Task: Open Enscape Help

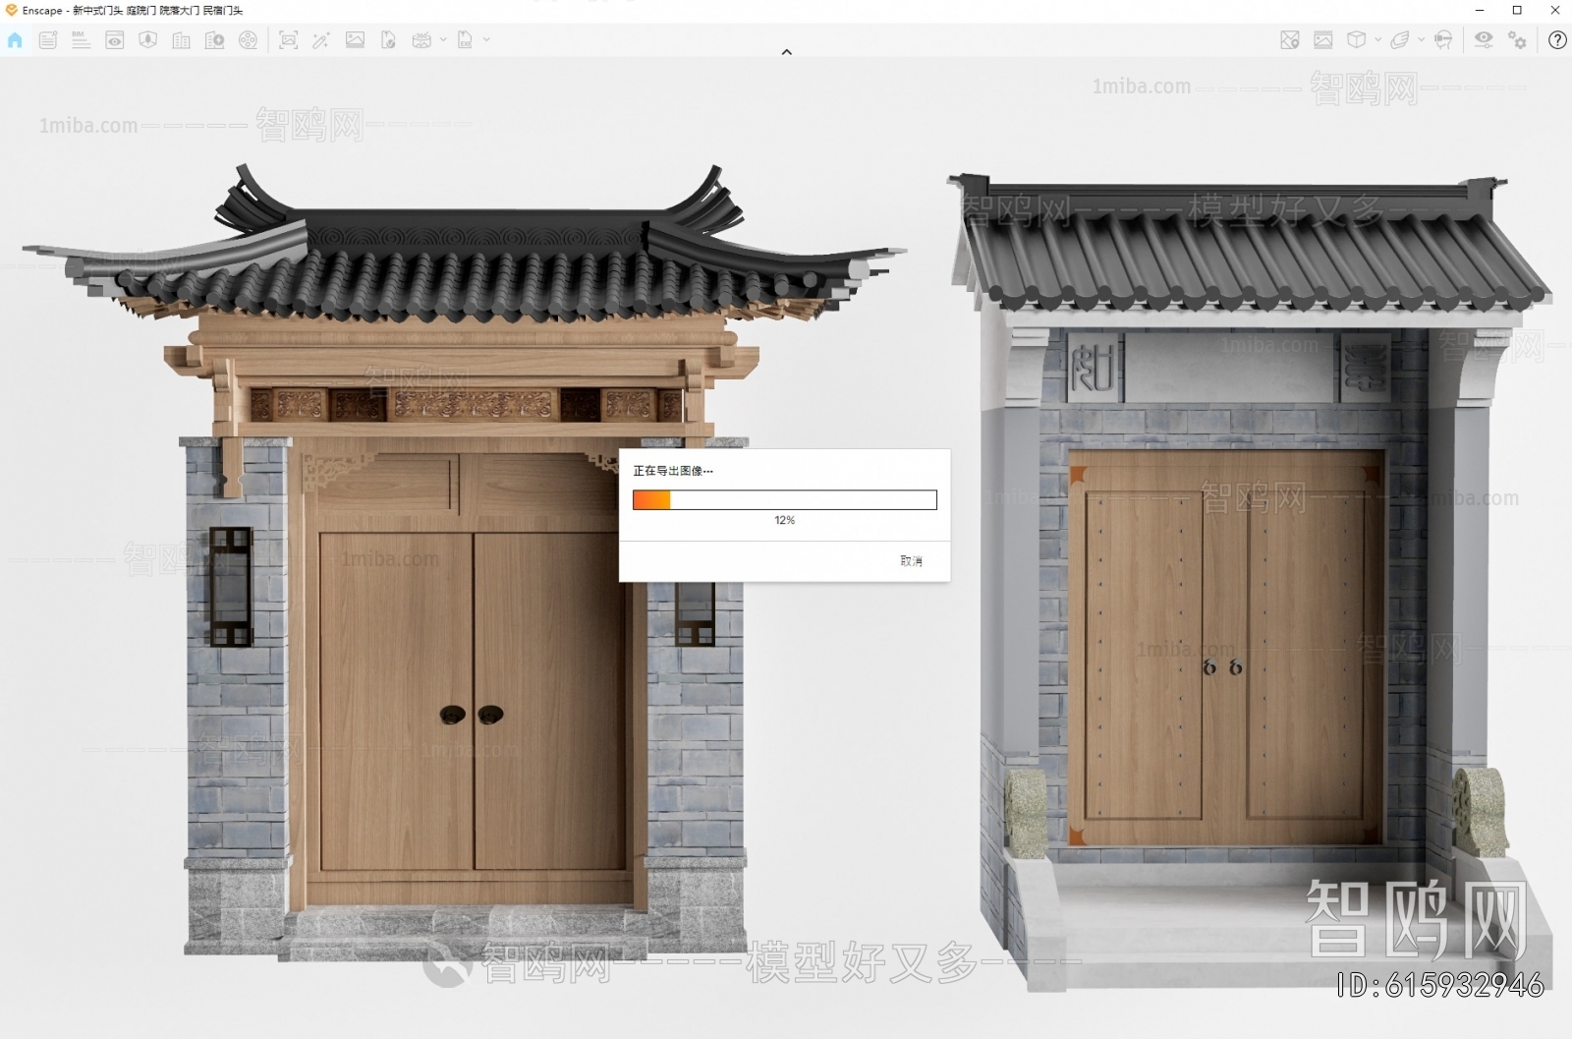Action: [x=1557, y=40]
